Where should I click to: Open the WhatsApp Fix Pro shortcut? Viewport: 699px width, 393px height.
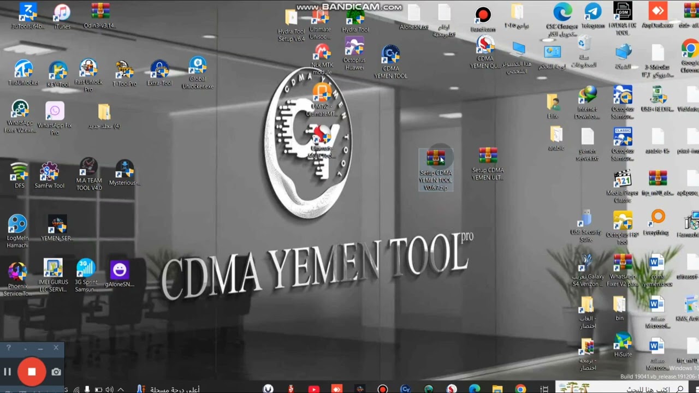coord(55,118)
